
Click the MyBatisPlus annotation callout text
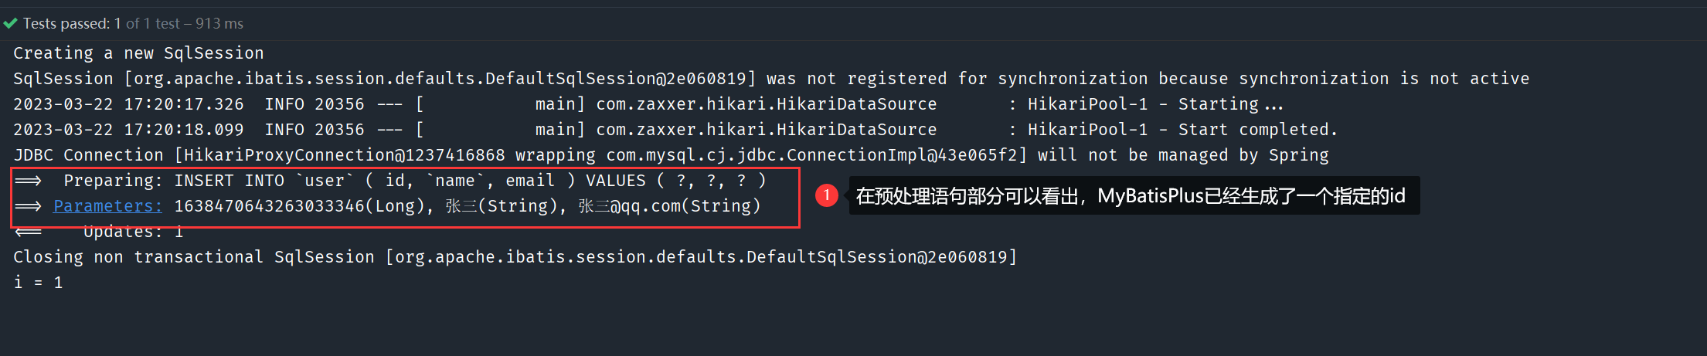tap(1131, 196)
